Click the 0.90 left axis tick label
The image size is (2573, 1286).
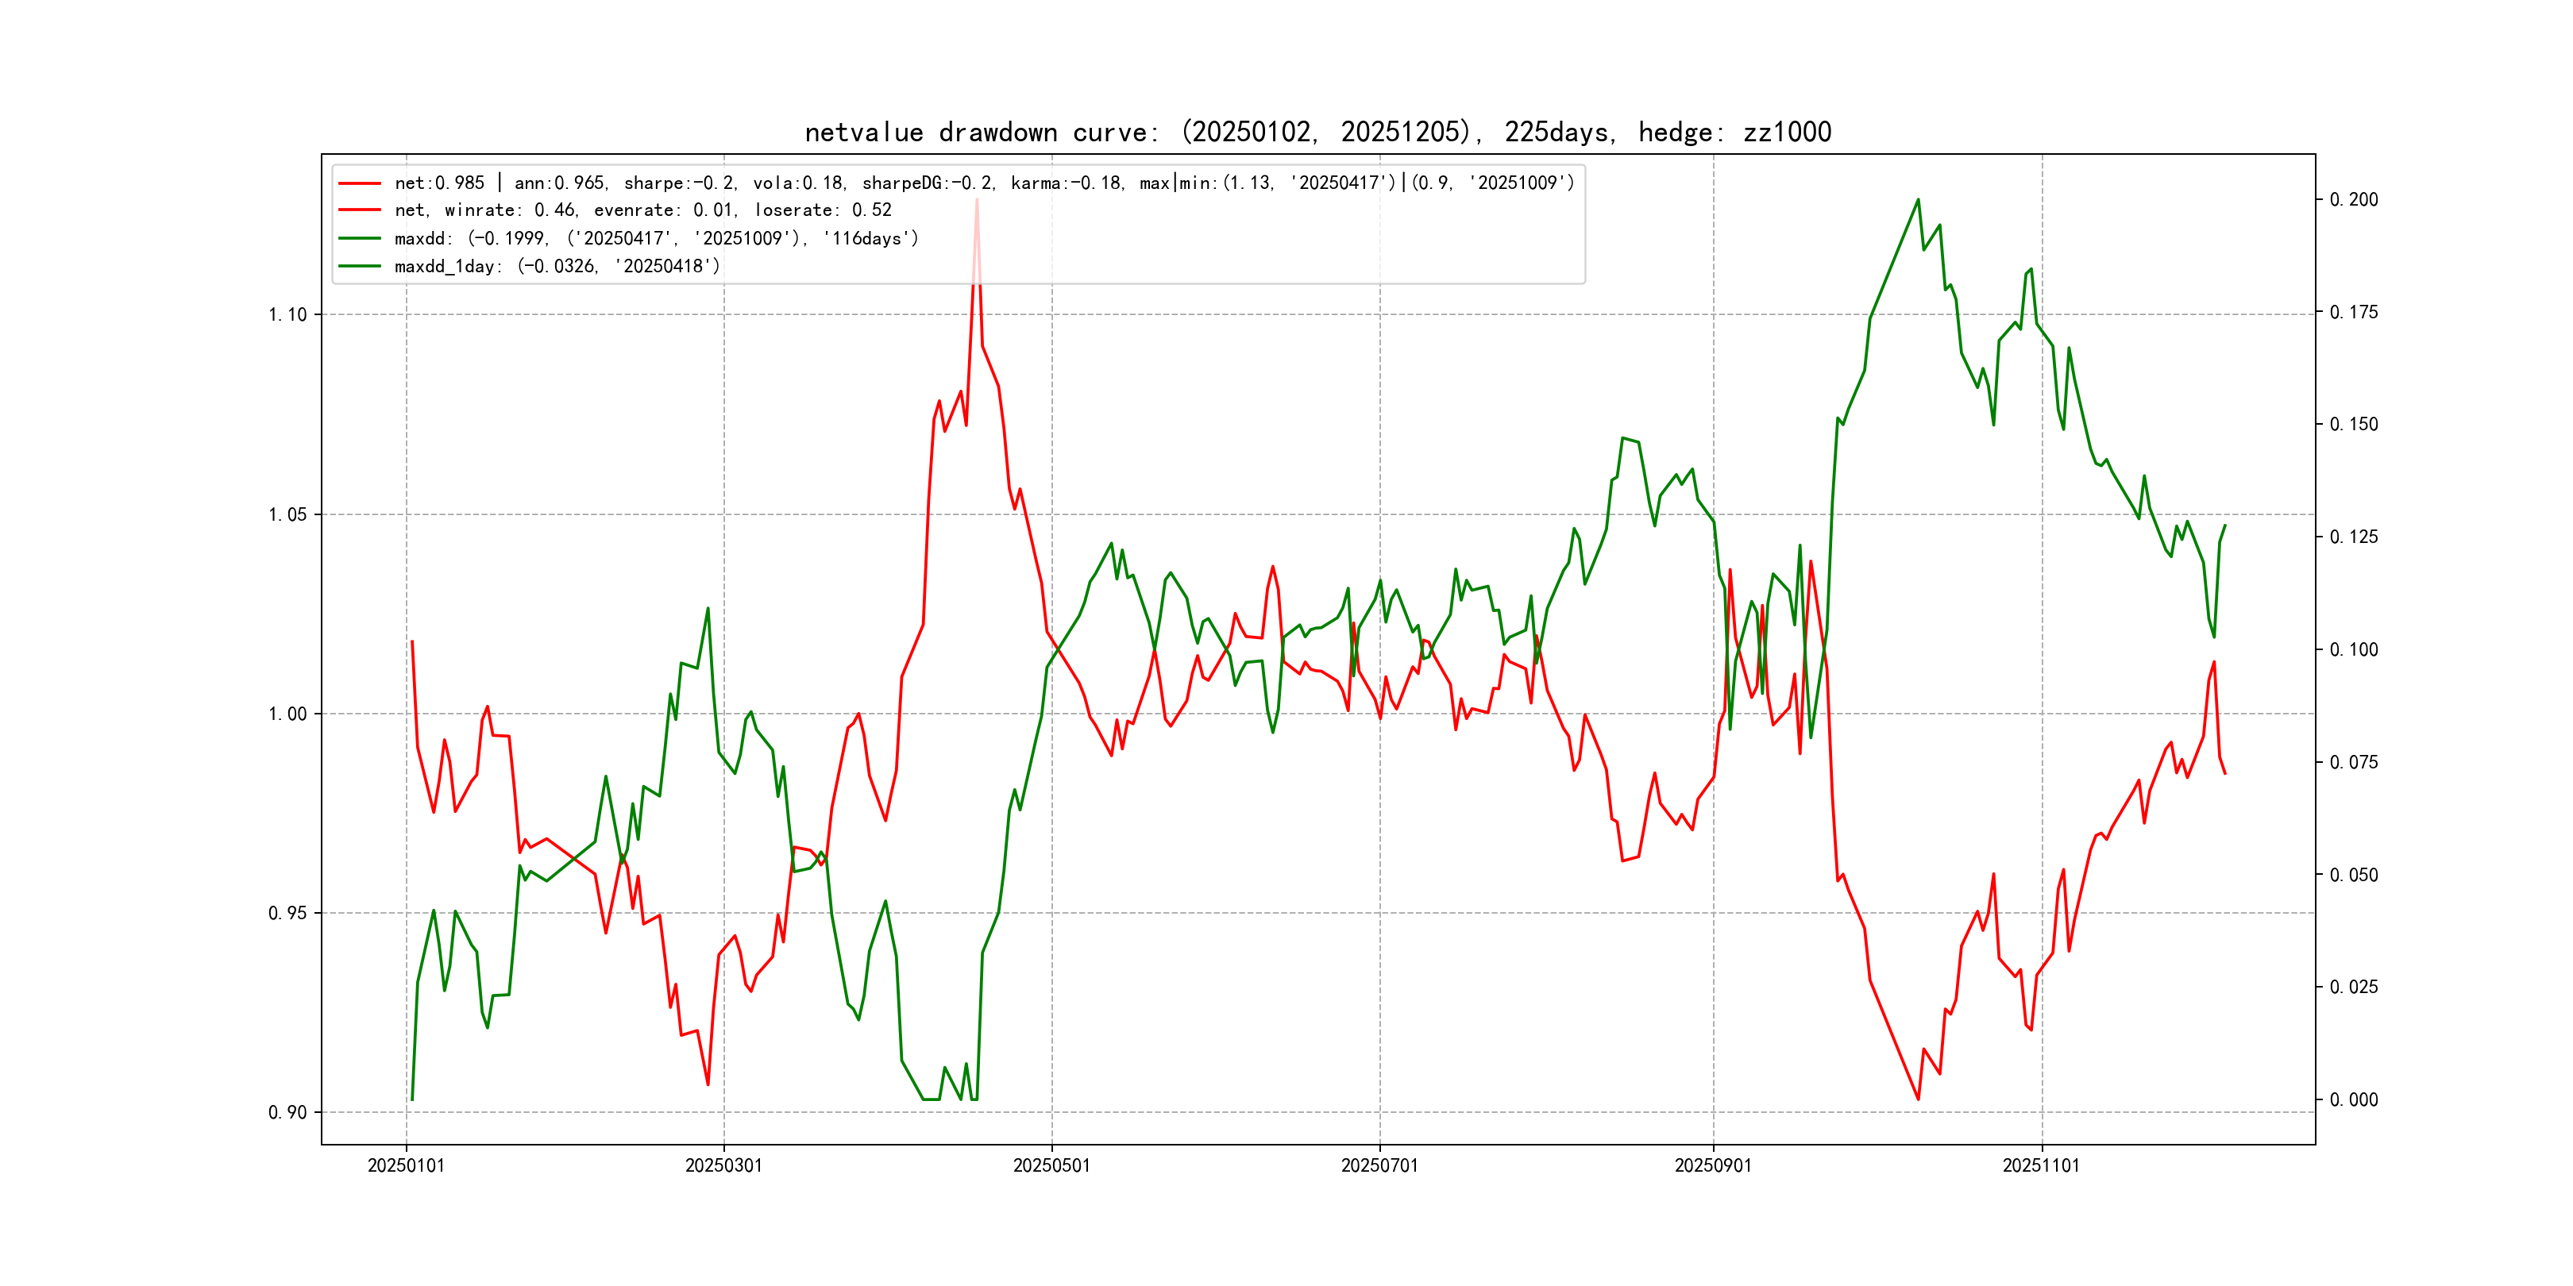287,1112
